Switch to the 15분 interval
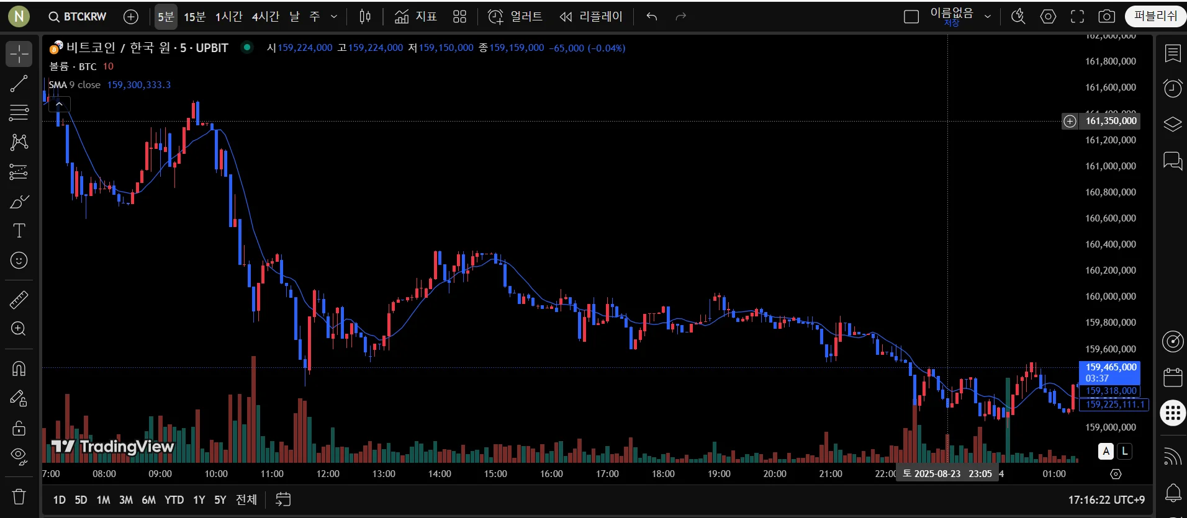This screenshot has height=518, width=1187. [194, 17]
